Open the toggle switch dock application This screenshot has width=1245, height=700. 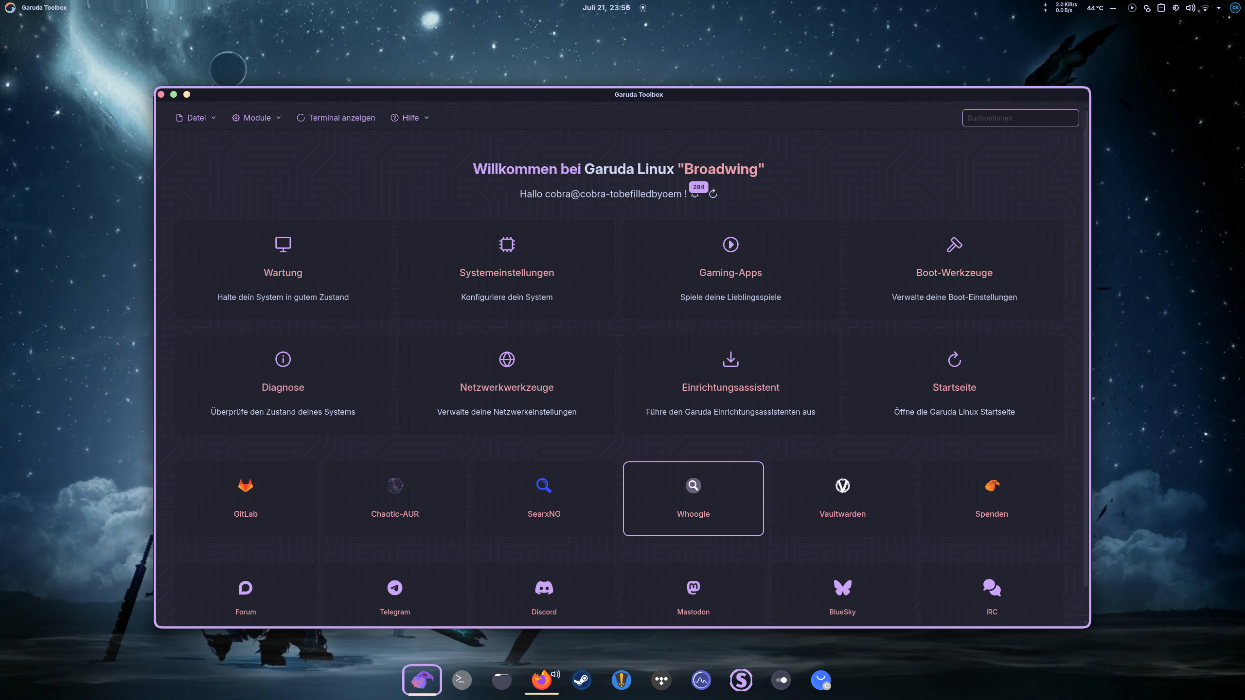781,680
